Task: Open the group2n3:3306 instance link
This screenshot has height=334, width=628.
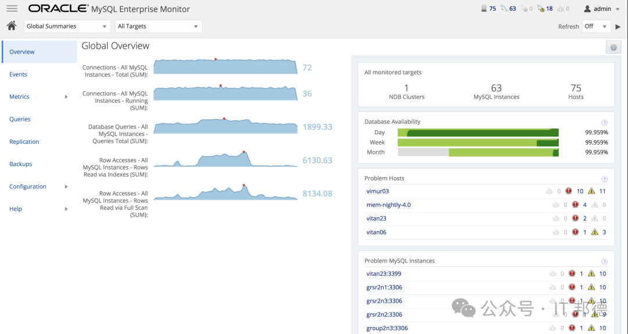Action: [387, 328]
